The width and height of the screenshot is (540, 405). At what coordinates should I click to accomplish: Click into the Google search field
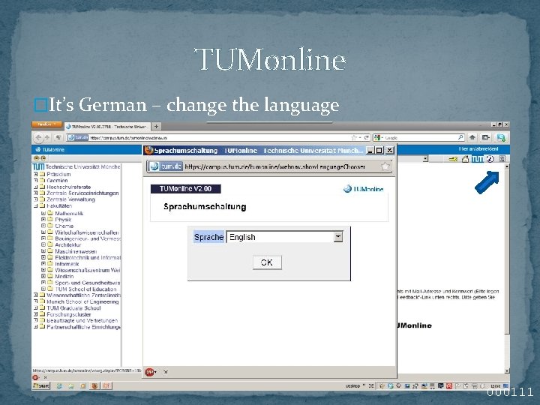(x=420, y=138)
